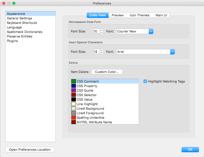Click the CSS Selector dark red swatch
The width and height of the screenshot is (204, 157).
(x=74, y=95)
